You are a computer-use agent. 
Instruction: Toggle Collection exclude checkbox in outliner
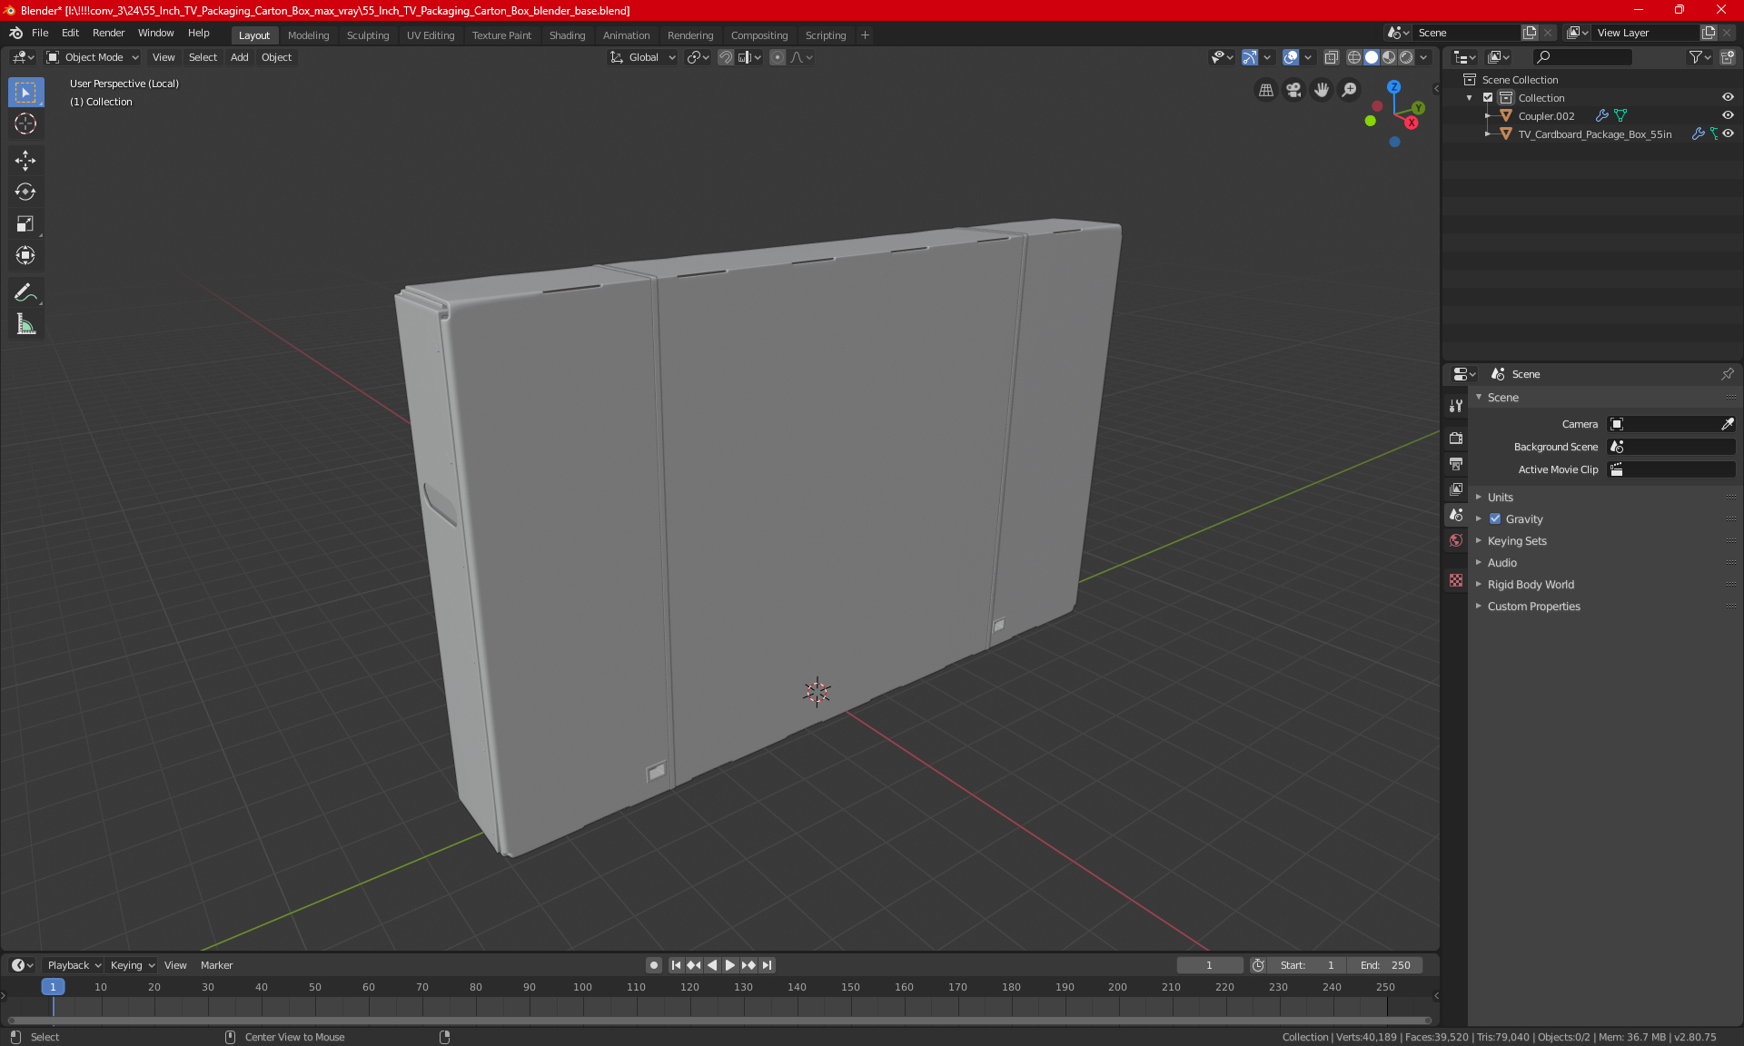pos(1488,97)
